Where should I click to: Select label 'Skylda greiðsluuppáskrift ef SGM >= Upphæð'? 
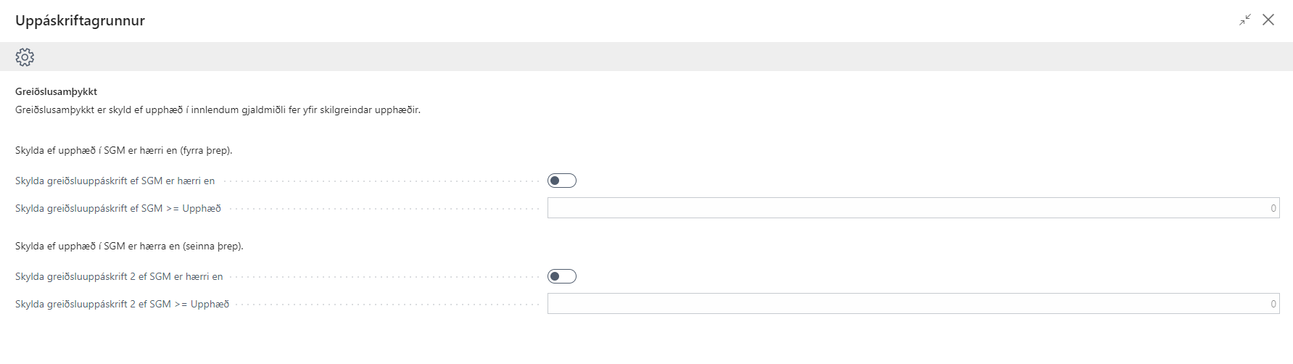[118, 208]
